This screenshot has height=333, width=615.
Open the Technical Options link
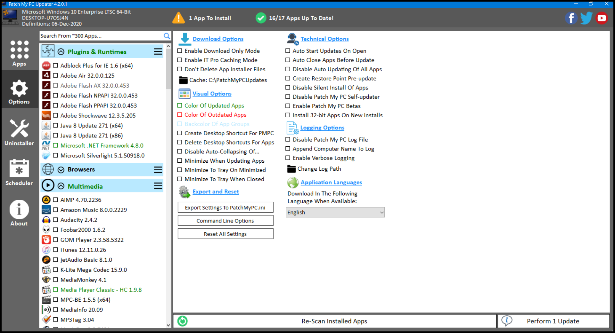(324, 39)
